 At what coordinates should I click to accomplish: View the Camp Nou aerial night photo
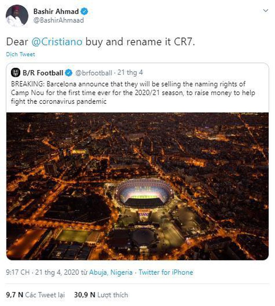(137, 186)
